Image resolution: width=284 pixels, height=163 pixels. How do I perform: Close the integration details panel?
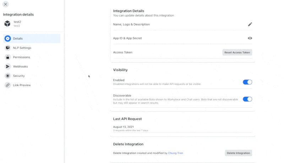5,4
